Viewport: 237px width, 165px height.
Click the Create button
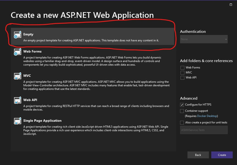tap(222, 155)
